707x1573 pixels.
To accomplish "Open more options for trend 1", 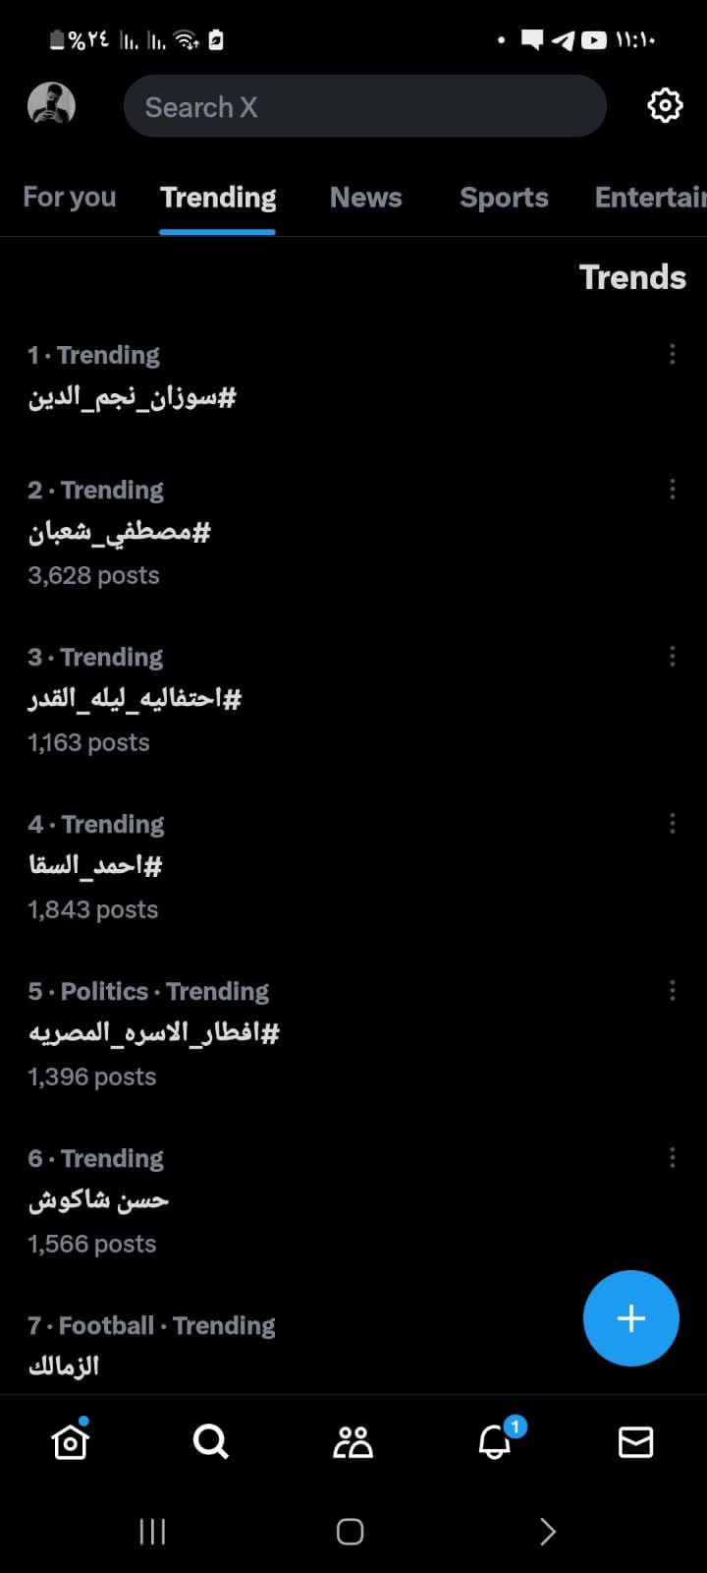I will (673, 354).
